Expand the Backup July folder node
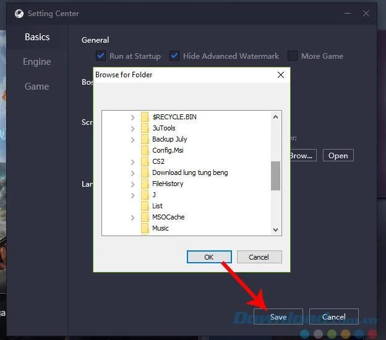 pyautogui.click(x=132, y=140)
